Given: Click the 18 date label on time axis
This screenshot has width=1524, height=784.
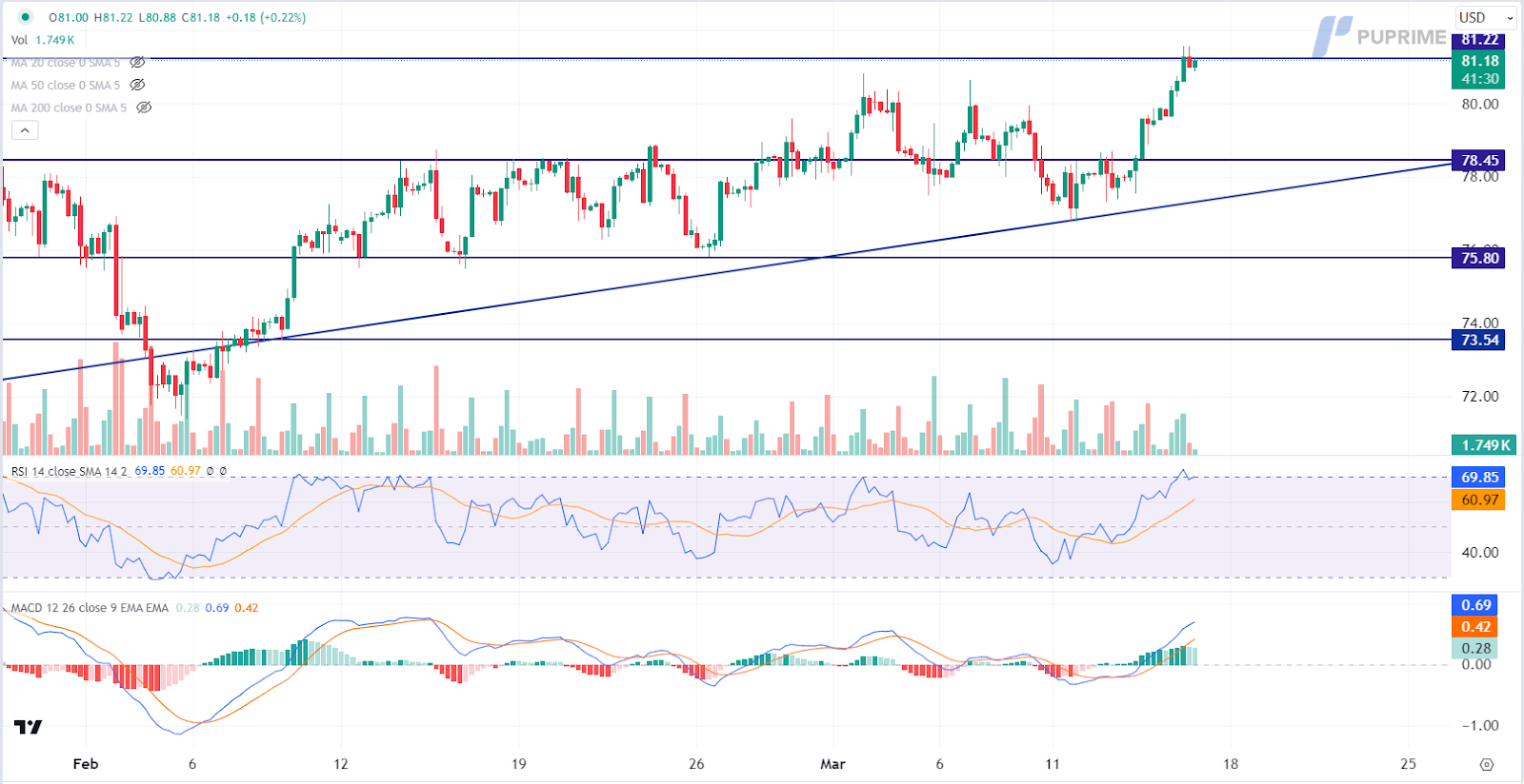Looking at the screenshot, I should pyautogui.click(x=1231, y=764).
